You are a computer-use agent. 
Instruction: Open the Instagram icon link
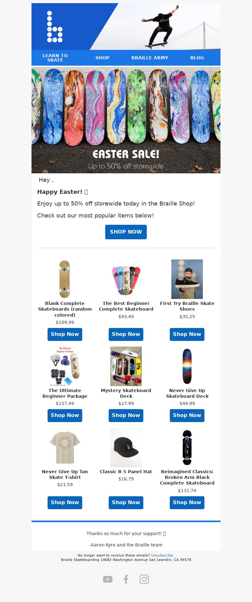click(144, 579)
